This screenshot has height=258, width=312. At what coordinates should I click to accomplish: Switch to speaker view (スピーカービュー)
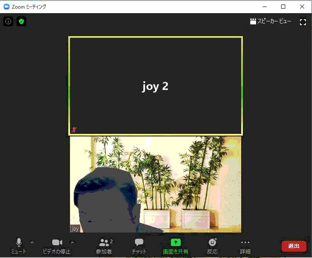[270, 21]
